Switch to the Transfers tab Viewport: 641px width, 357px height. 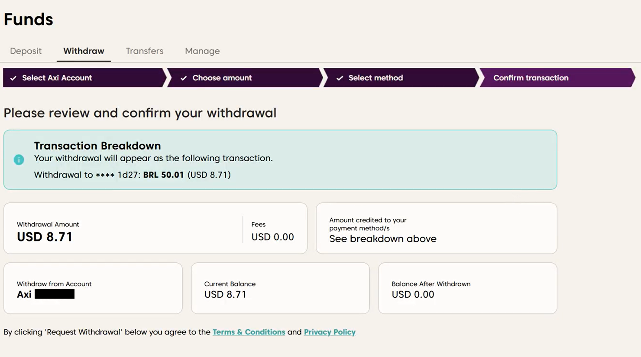click(x=145, y=51)
